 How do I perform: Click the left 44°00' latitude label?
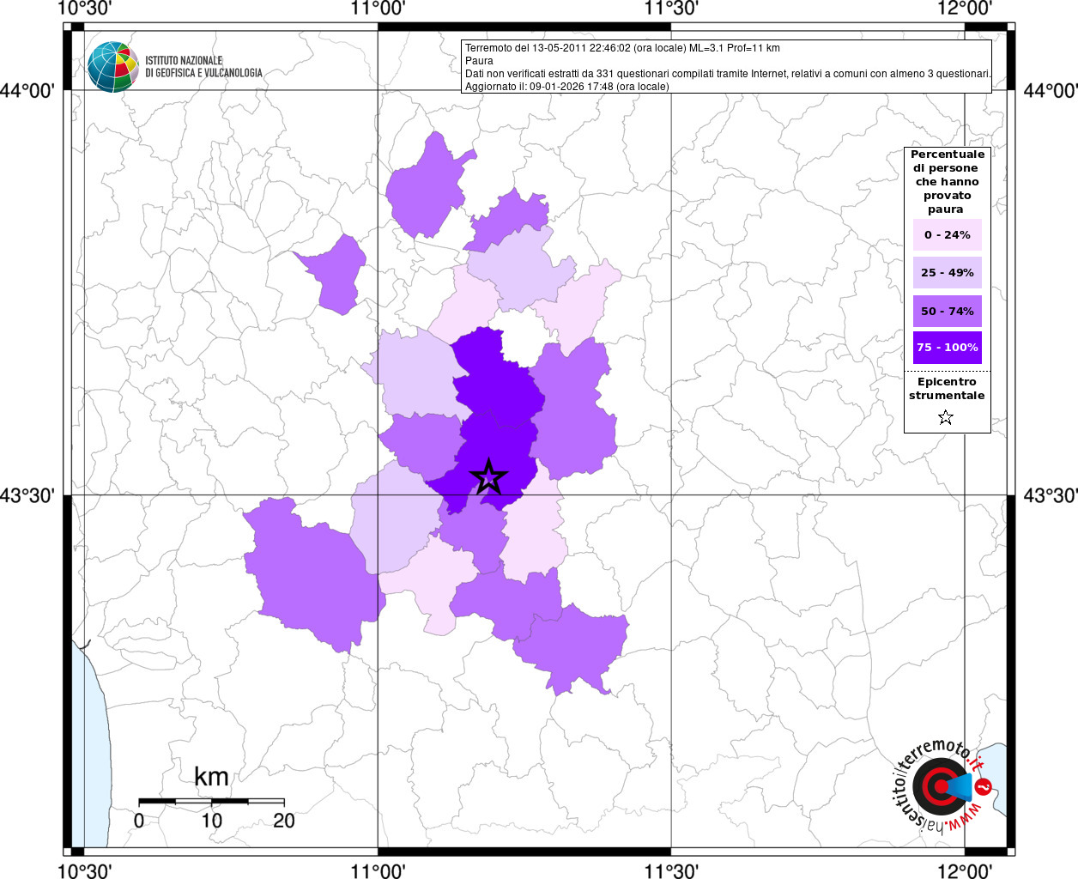click(27, 91)
